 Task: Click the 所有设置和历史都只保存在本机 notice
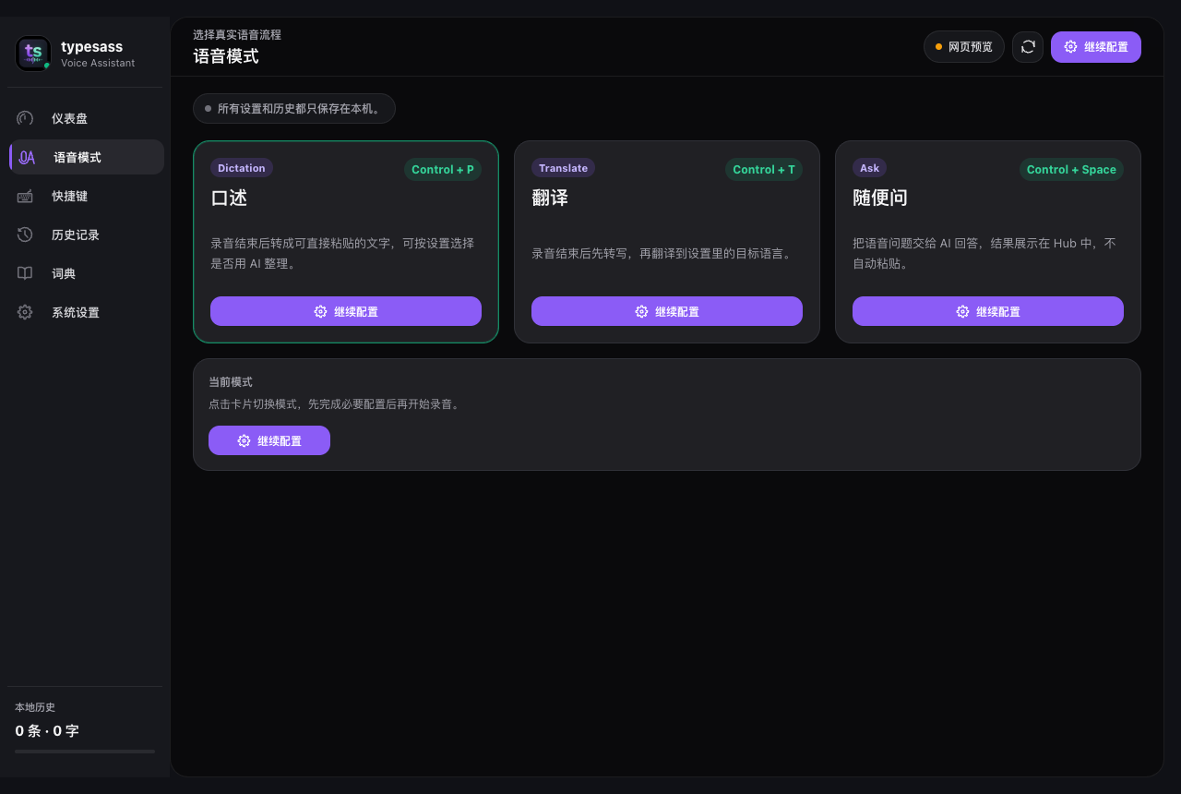pos(294,108)
